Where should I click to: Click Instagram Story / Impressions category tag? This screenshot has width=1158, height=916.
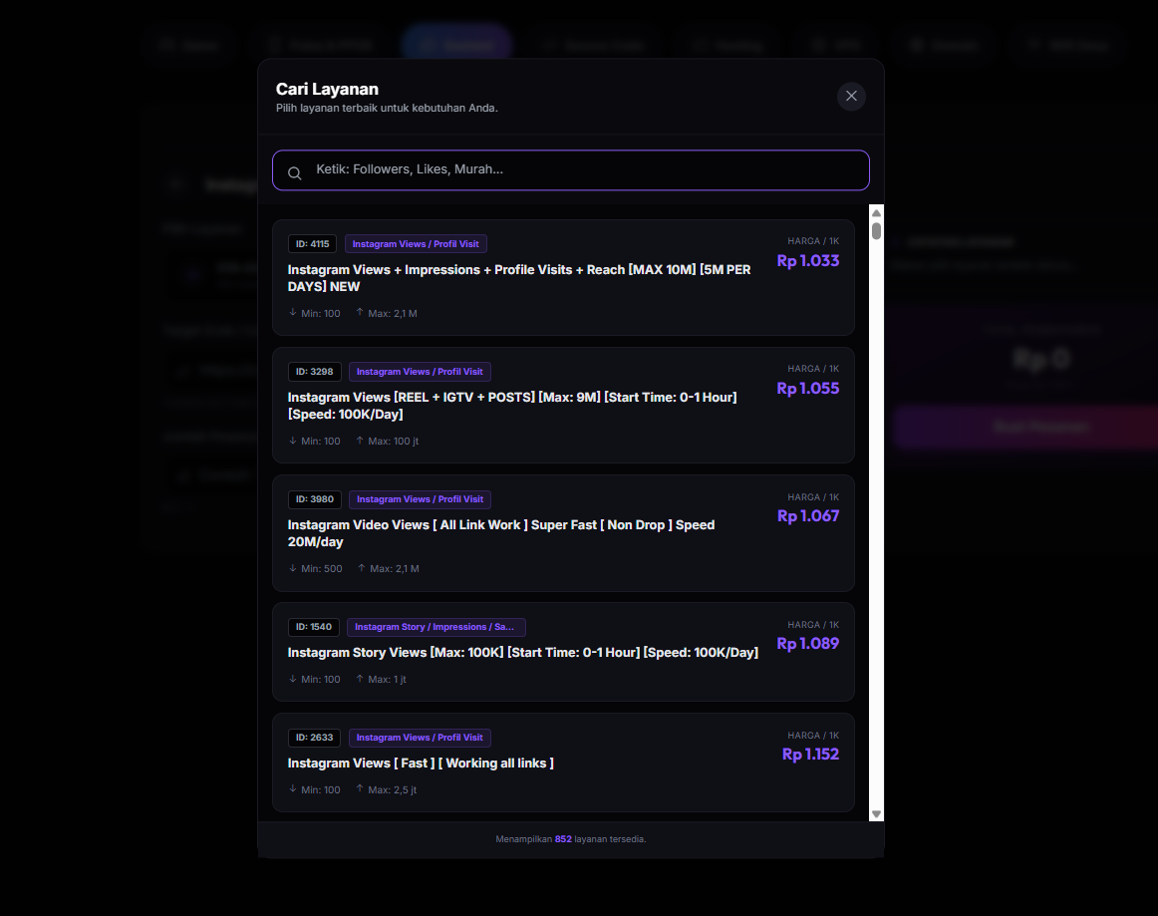(435, 627)
